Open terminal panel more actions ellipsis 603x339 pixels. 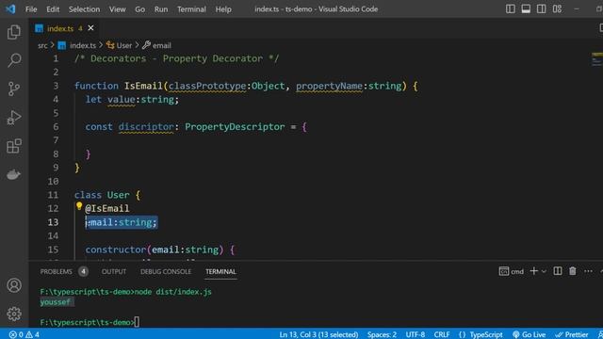click(x=588, y=271)
